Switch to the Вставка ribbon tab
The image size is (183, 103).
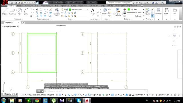point(20,6)
